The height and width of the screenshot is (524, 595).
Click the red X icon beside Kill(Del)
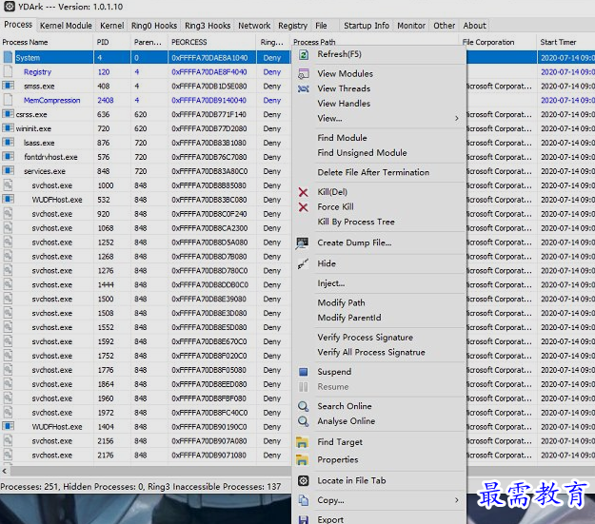303,192
